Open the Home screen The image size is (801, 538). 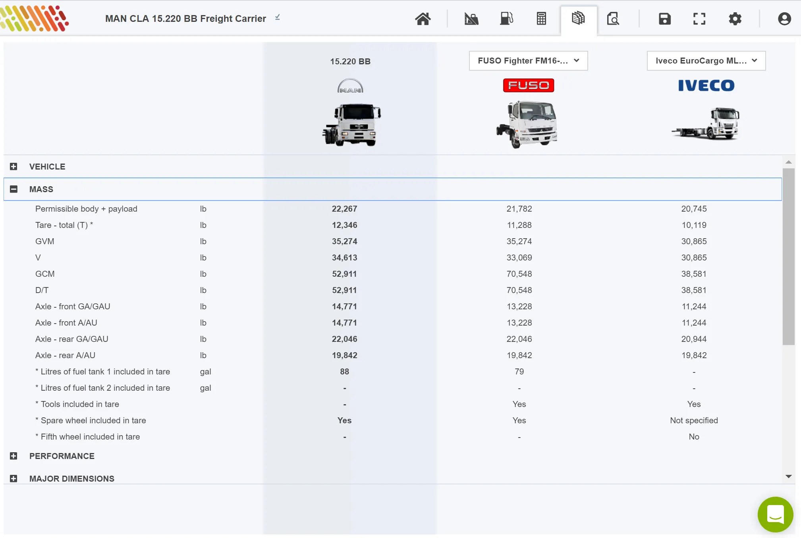(423, 19)
